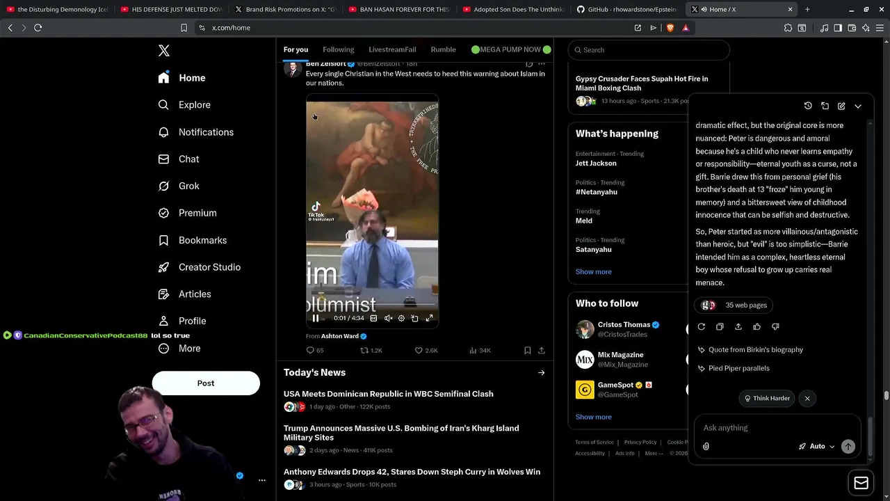Open Articles in the sidebar
Screen dimensions: 890x501
click(x=184, y=294)
